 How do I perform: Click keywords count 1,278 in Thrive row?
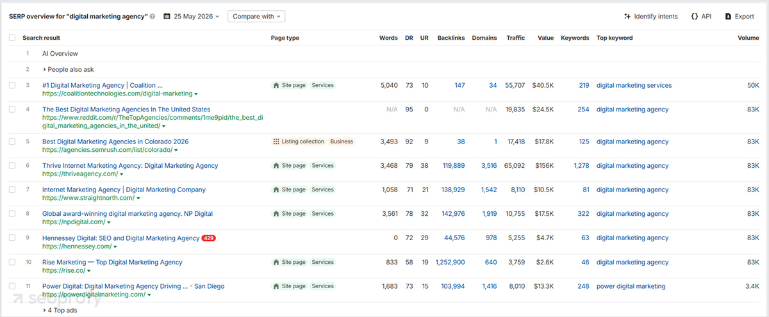pos(581,166)
